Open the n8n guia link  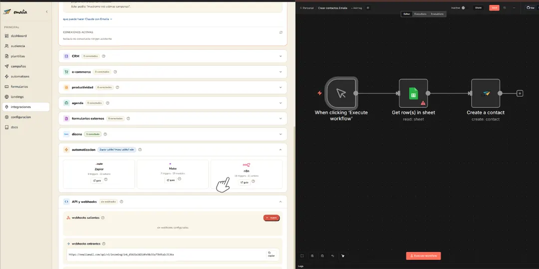(244, 182)
